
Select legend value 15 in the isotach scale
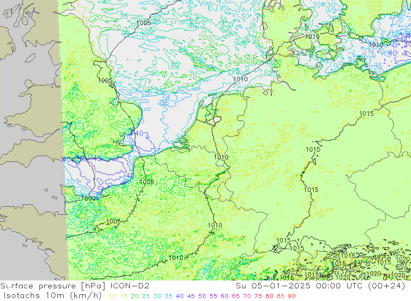[124, 296]
